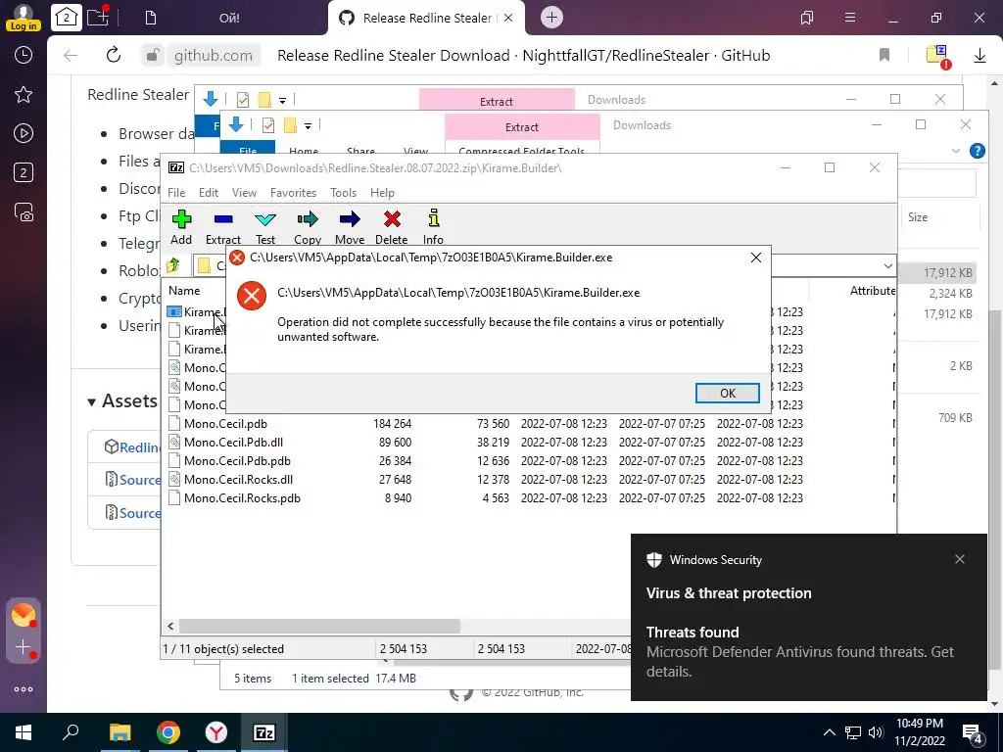Select Mono.Cecil.Rocks.pdb file row
Viewport: 1003px width, 752px height.
[x=528, y=497]
